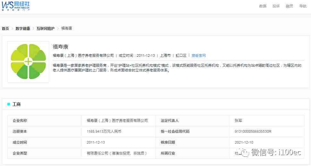Click the company description paragraph
Screen dimensions: 311x166
177,68
